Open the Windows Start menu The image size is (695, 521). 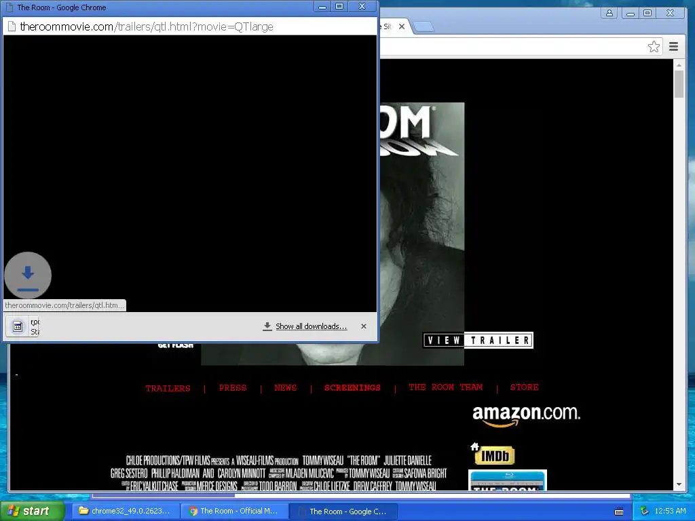[33, 511]
